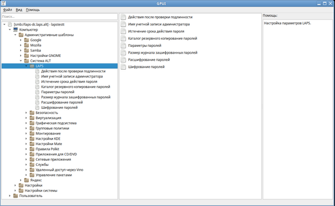Collapse the Система ALT node

coord(21,61)
